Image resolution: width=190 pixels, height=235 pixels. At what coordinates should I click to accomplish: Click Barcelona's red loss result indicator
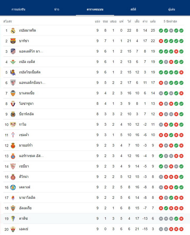tap(161, 41)
